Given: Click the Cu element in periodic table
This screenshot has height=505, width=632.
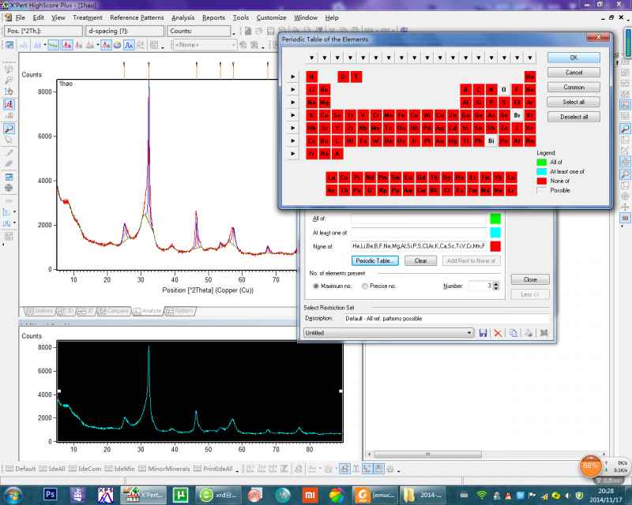Looking at the screenshot, I should point(440,115).
